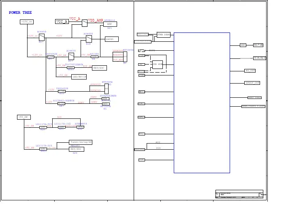The width and height of the screenshot is (288, 204).
Task: Click the LD1117A-3V3 LDO block labeled N401
Action: tap(43, 149)
